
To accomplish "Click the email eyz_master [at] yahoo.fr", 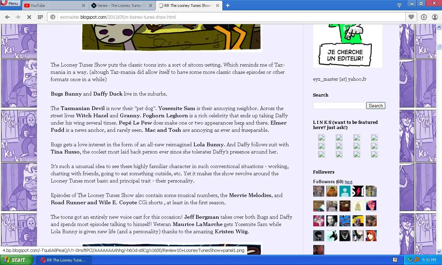I will [340, 79].
